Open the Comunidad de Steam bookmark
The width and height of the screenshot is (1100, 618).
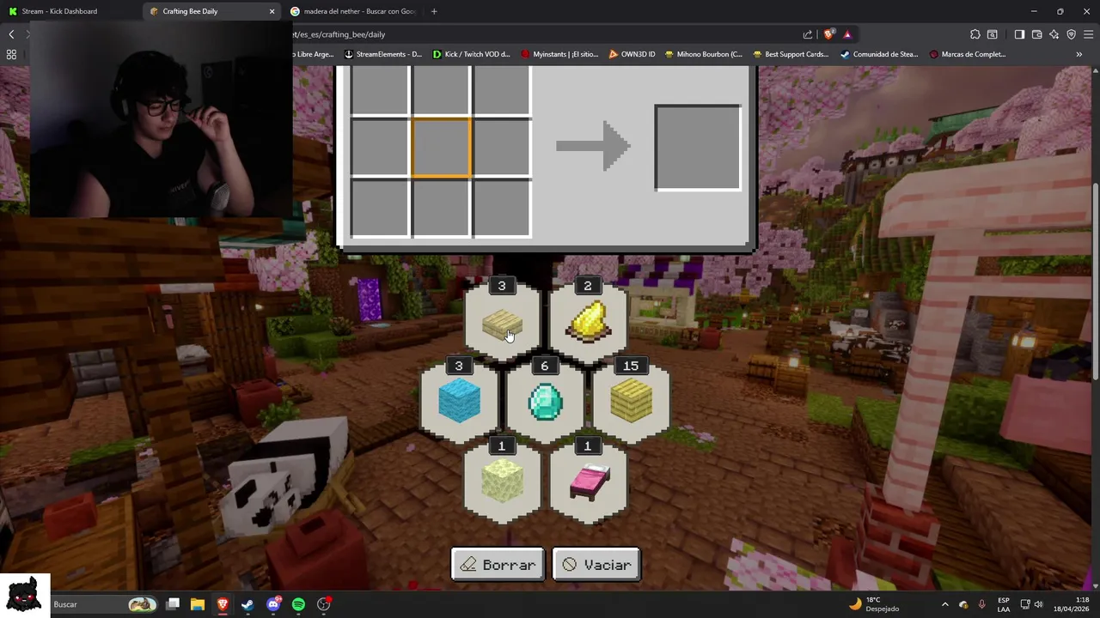click(x=879, y=54)
